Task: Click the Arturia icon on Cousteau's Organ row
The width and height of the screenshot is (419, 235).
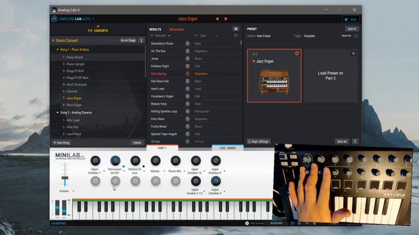Action: (188, 96)
